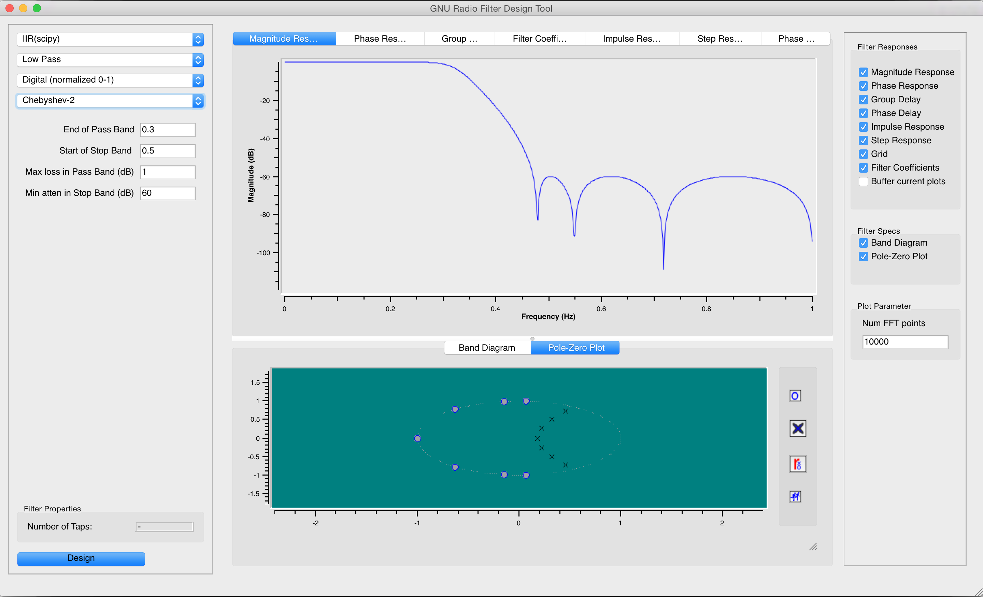Image resolution: width=983 pixels, height=597 pixels.
Task: Switch to the Filter Coefficients tab
Action: (539, 39)
